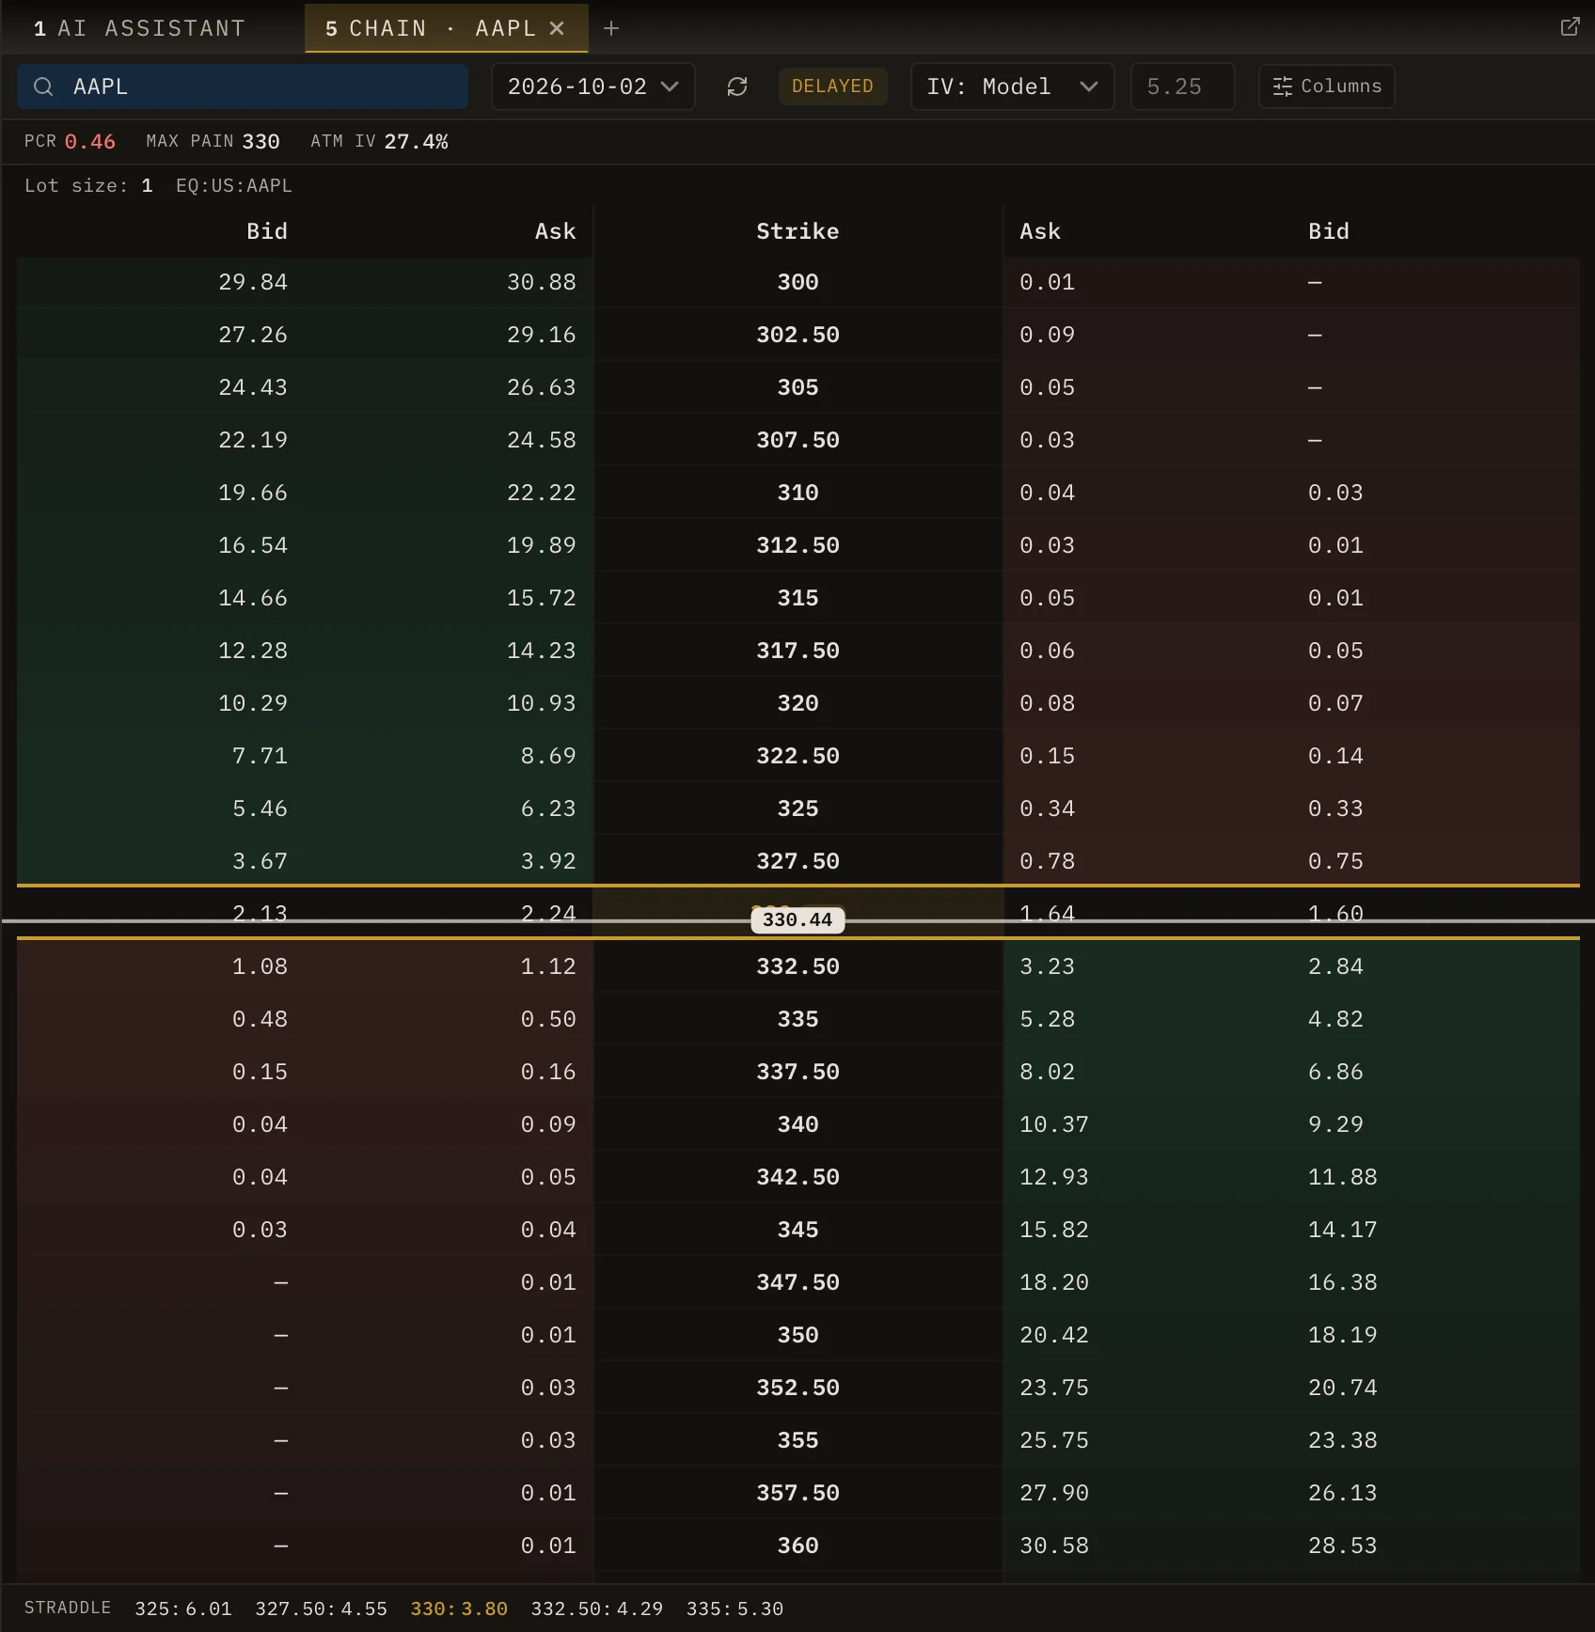The width and height of the screenshot is (1595, 1632).
Task: Click the 330: 3.80 straddle entry
Action: 459,1608
